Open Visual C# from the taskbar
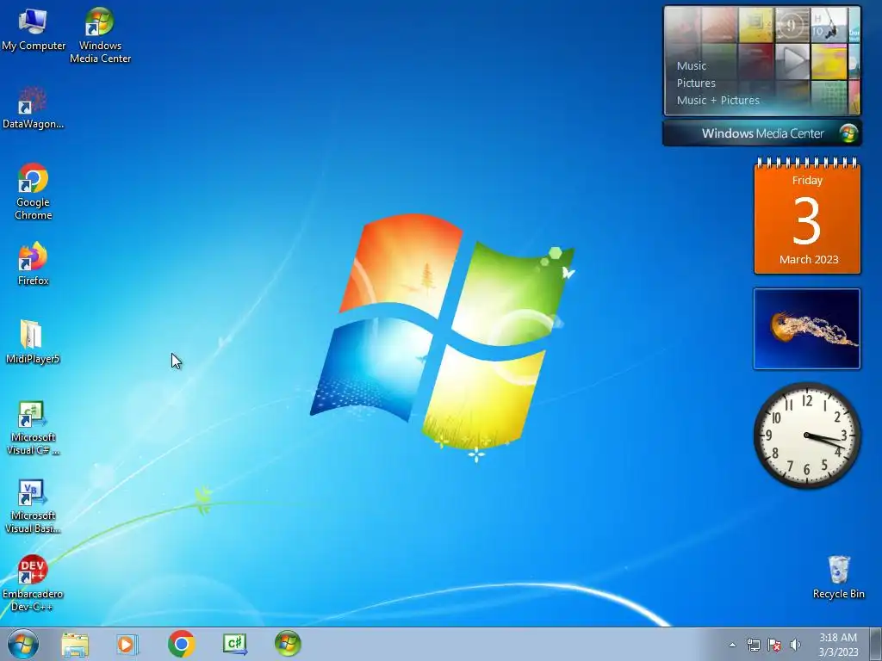882x661 pixels. [x=234, y=644]
